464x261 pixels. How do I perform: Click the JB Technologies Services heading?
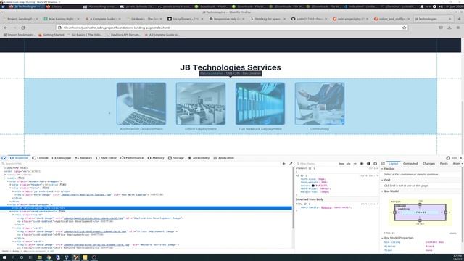point(231,67)
